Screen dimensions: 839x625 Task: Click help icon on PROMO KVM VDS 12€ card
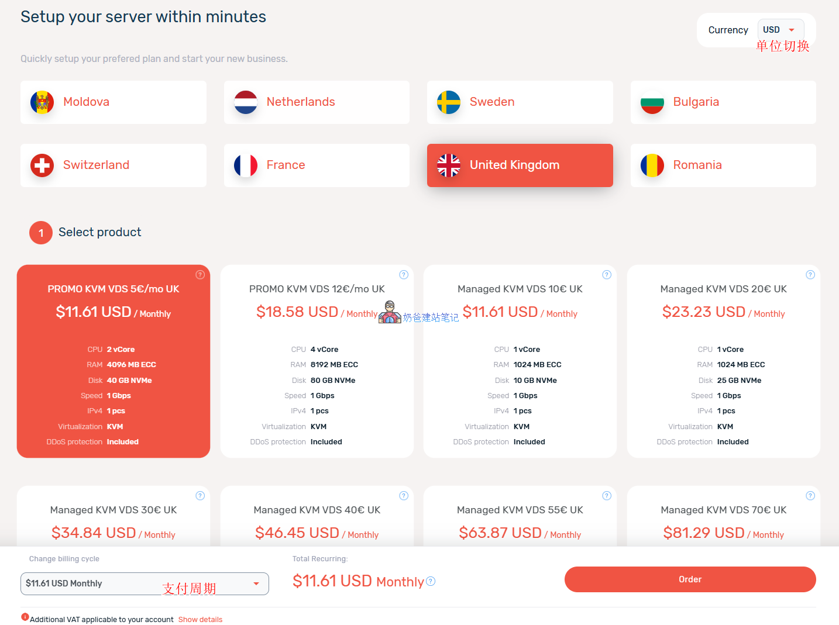(404, 275)
